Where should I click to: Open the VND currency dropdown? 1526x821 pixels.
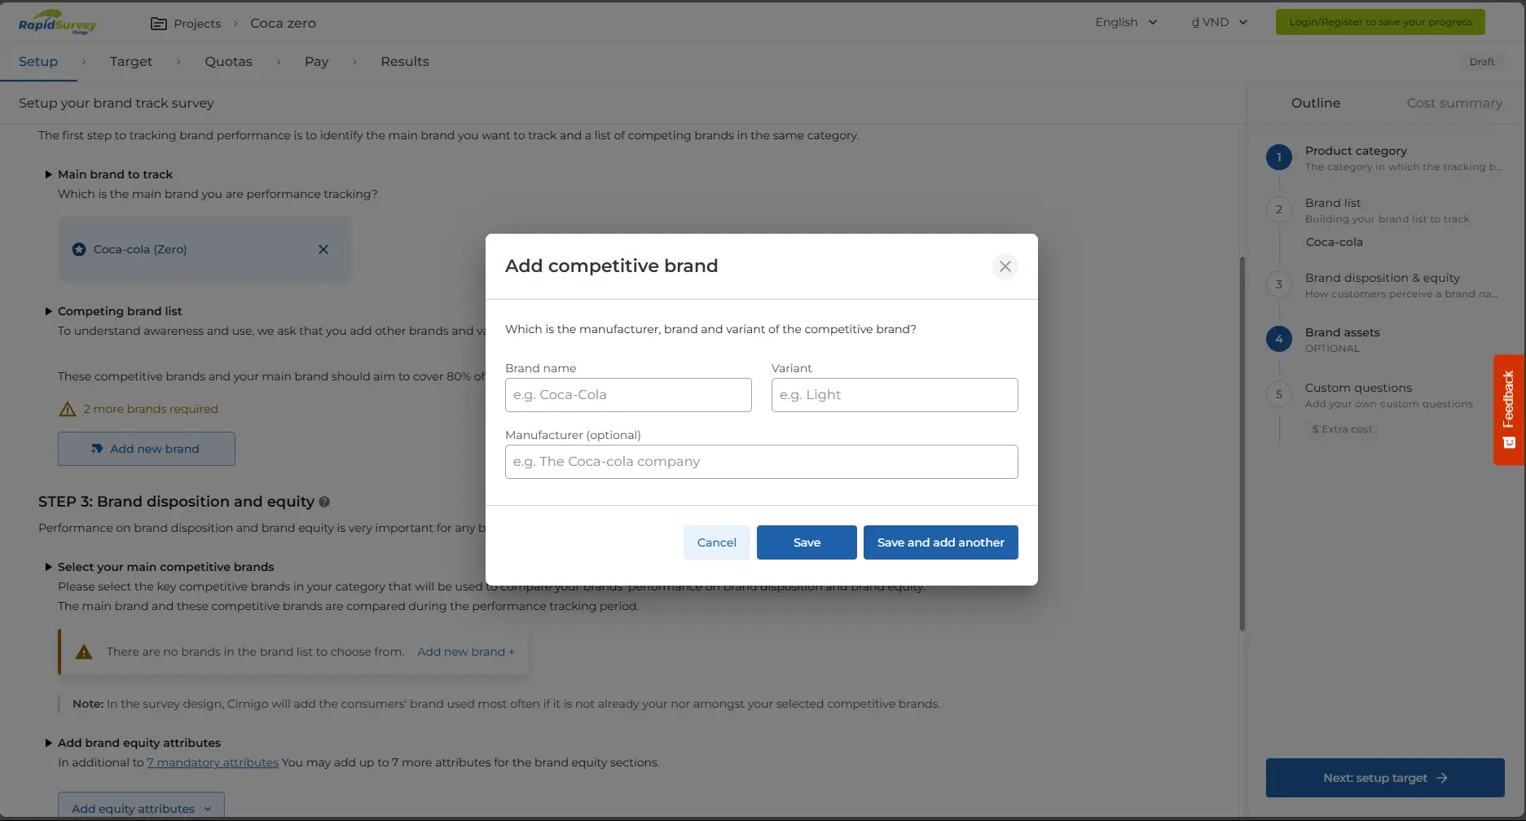tap(1219, 22)
